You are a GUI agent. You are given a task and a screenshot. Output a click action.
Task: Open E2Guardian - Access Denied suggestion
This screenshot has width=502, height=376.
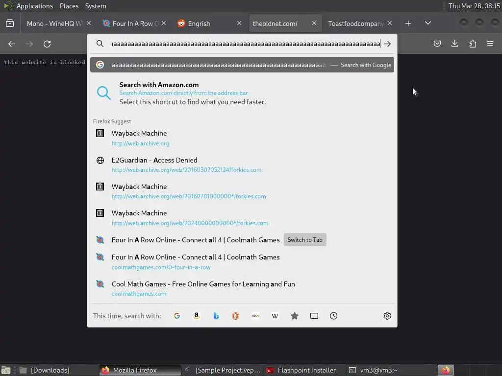tap(242, 164)
